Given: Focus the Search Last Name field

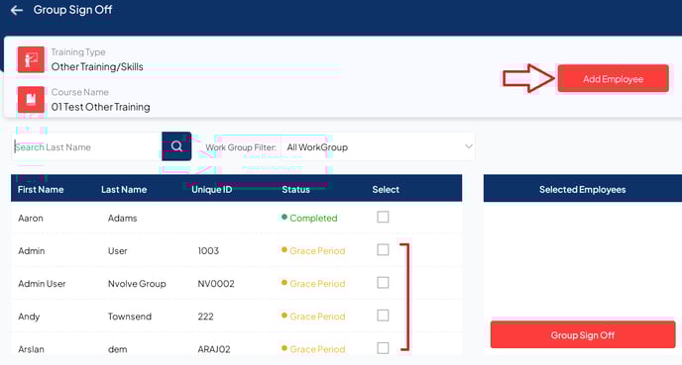Looking at the screenshot, I should coord(87,147).
